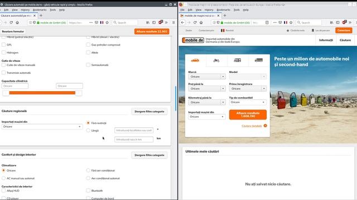The height and width of the screenshot is (200, 357).
Task: Check Gaz petrolier compresat checkbox
Action: 88,44
